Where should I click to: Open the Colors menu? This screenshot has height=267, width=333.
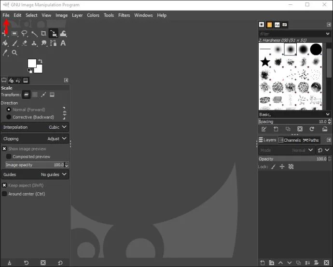click(x=93, y=15)
